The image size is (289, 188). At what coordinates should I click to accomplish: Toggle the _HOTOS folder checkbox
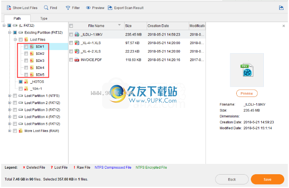[x=20, y=82]
